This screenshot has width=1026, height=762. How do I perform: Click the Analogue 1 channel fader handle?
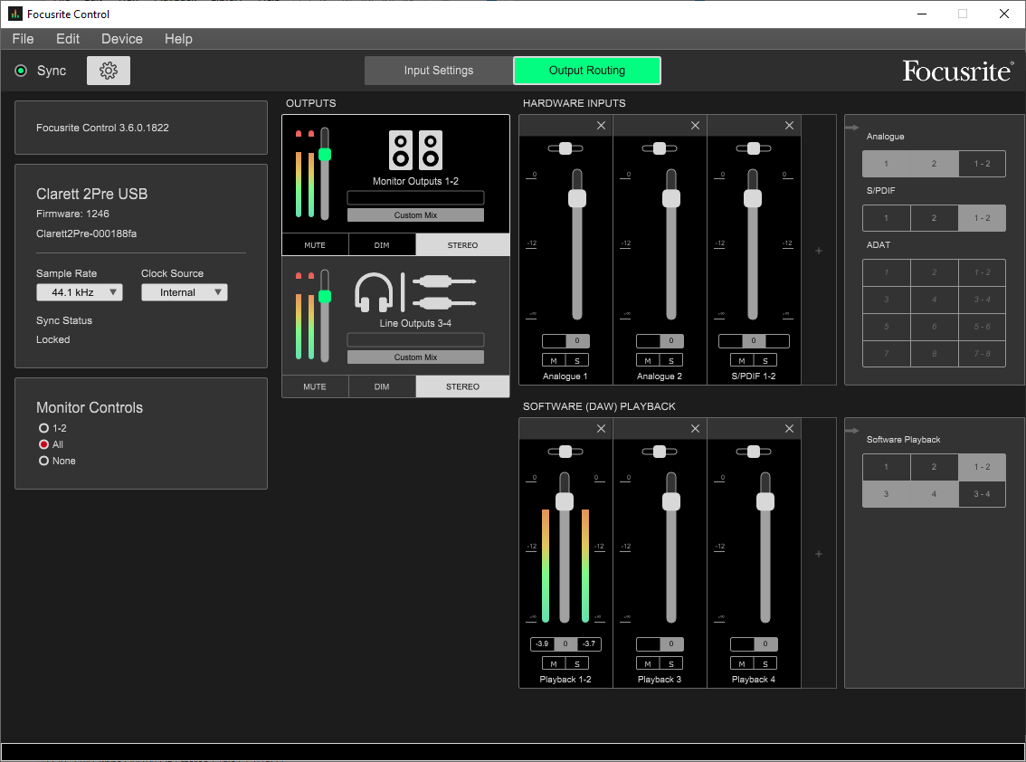click(x=577, y=198)
